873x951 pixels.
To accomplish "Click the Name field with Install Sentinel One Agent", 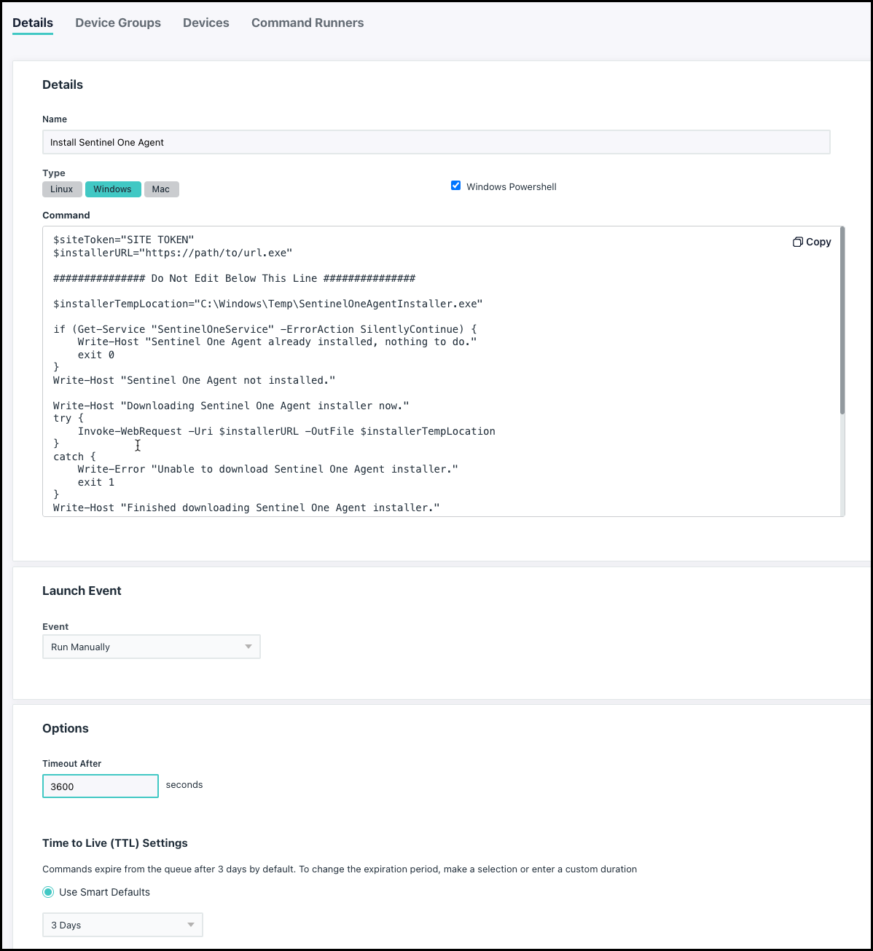I will coord(436,142).
